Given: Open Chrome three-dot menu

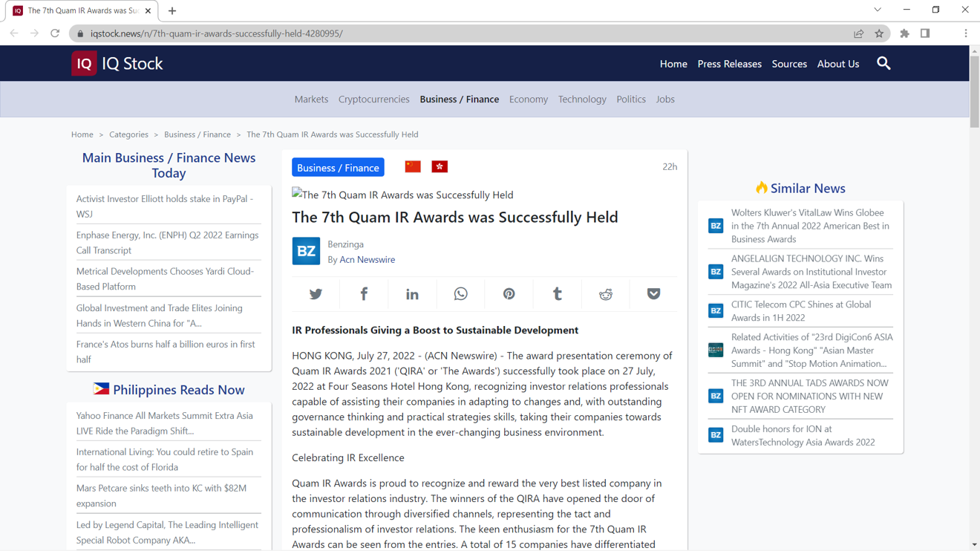Looking at the screenshot, I should (x=966, y=33).
